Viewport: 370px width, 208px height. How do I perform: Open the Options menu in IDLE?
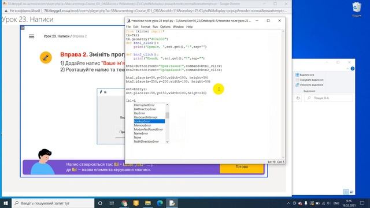click(165, 27)
